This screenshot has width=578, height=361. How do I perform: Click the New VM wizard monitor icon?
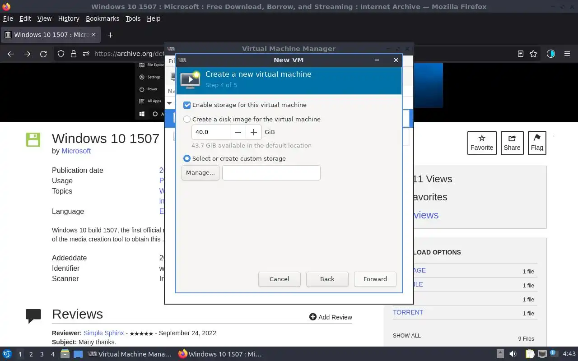pos(190,79)
